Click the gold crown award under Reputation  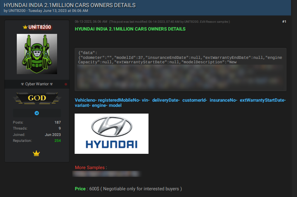36,153
